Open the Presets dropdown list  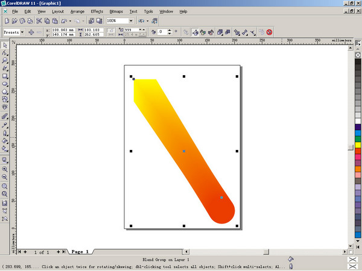(x=22, y=32)
